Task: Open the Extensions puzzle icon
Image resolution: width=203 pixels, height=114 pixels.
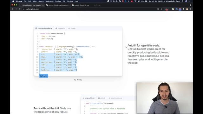Action: pos(183,9)
